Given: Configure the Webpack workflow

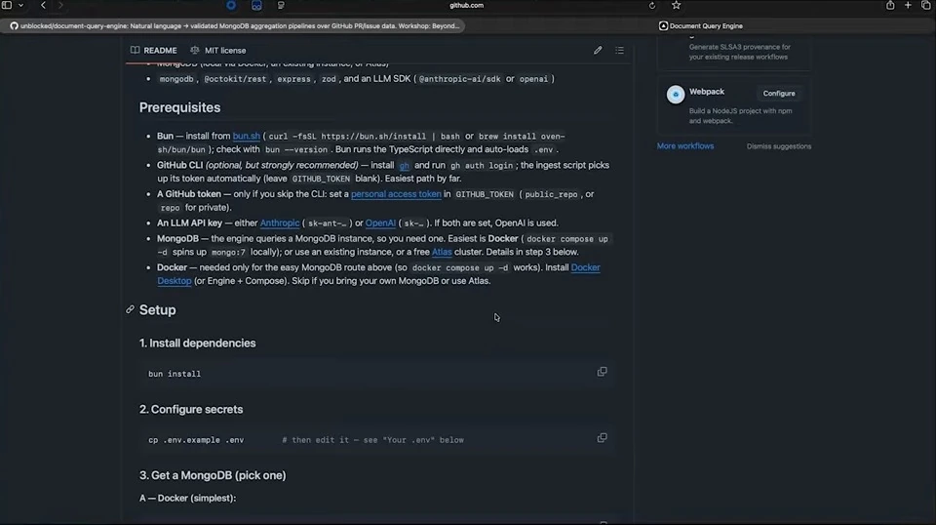Looking at the screenshot, I should coord(778,93).
